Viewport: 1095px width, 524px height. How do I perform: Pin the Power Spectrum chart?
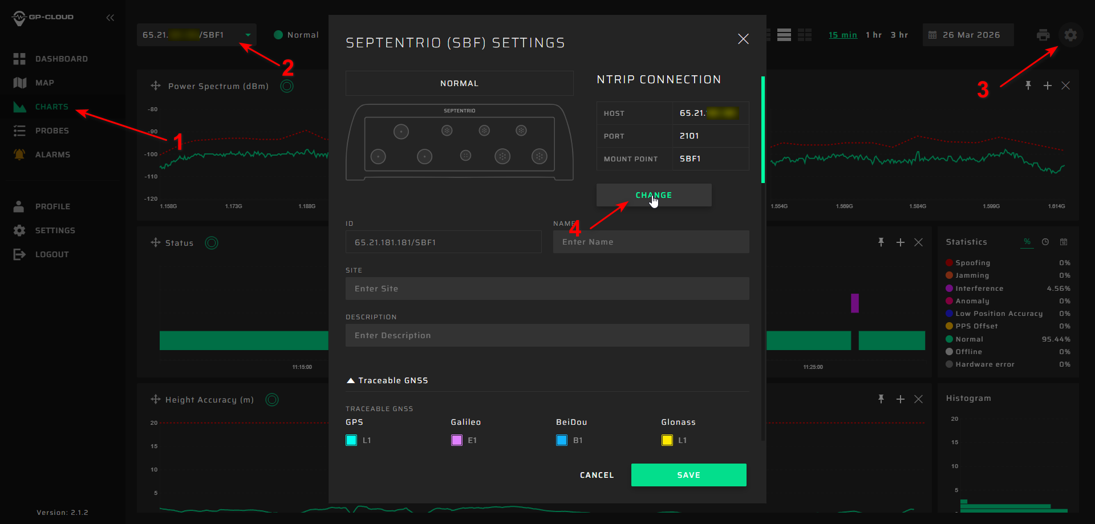1028,86
